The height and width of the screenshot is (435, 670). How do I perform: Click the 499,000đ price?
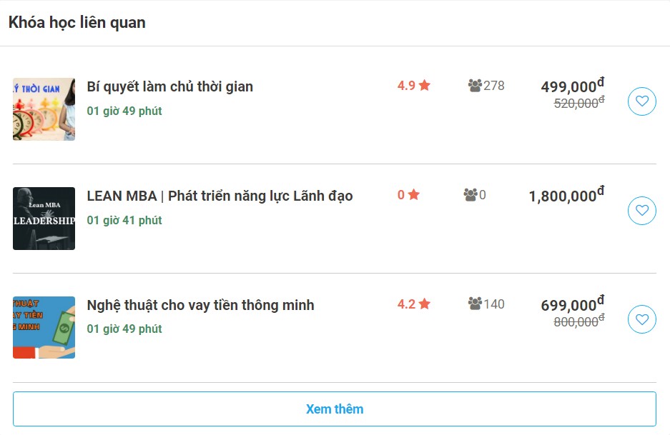click(571, 86)
